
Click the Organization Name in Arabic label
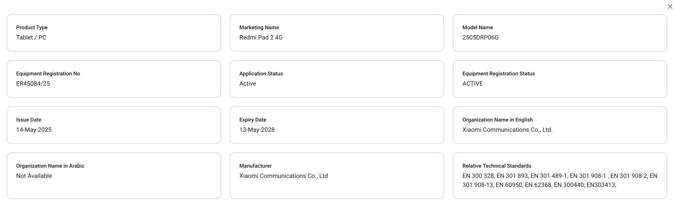point(50,166)
